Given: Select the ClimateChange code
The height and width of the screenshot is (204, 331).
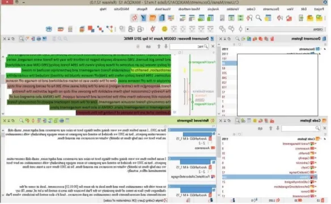Looking at the screenshot, I should (299, 172).
